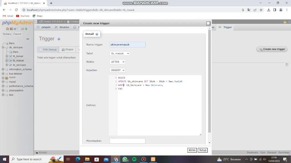Click the Kirim button
Image resolution: width=291 pixels, height=163 pixels.
(192, 150)
